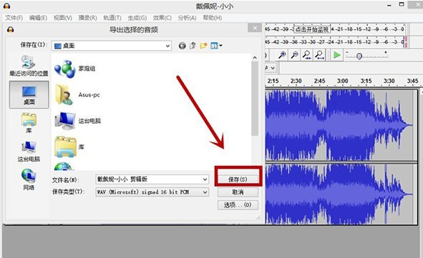Screen dimensions: 423x258
Task: Open the 效果(C) menu
Action: [x=162, y=18]
